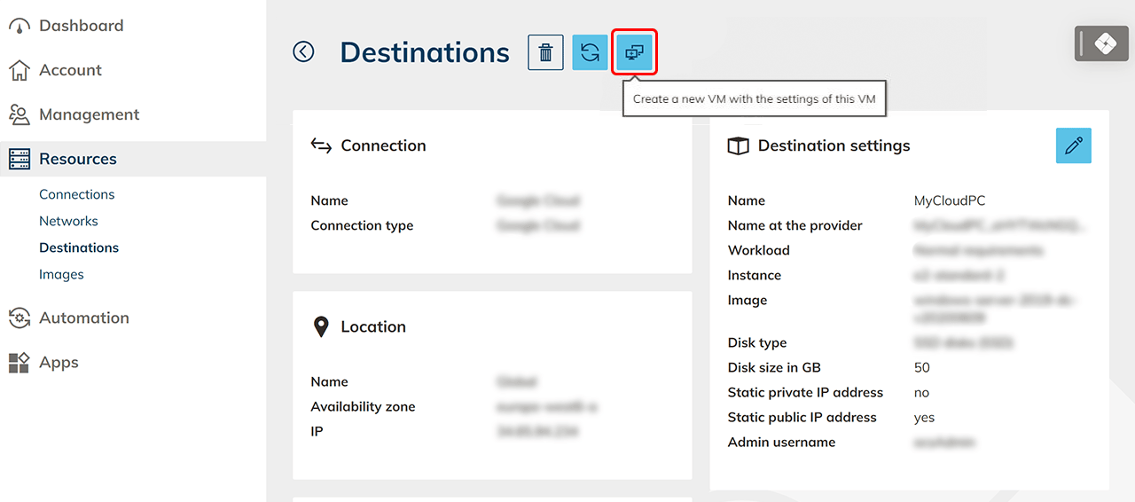Viewport: 1135px width, 502px height.
Task: Click the clone VM icon button
Action: click(x=634, y=53)
